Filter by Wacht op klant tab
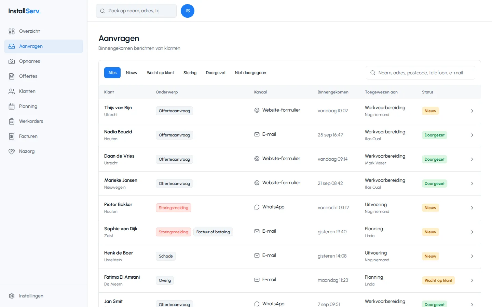Image resolution: width=492 pixels, height=307 pixels. pos(160,73)
